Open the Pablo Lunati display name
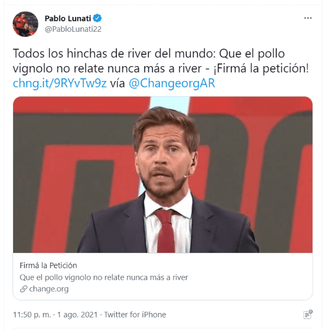329x330 pixels. click(68, 19)
